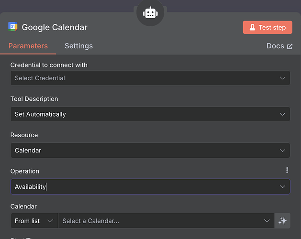The image size is (301, 239).
Task: Click the Operation field label
Action: pos(25,171)
